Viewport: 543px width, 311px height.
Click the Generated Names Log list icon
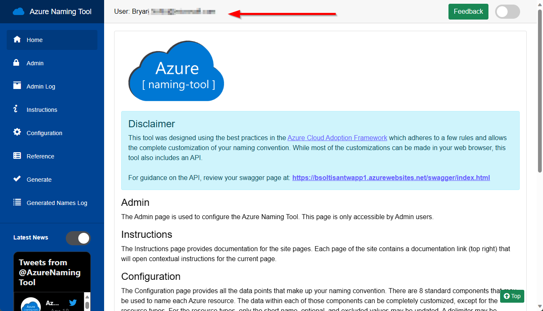(17, 202)
